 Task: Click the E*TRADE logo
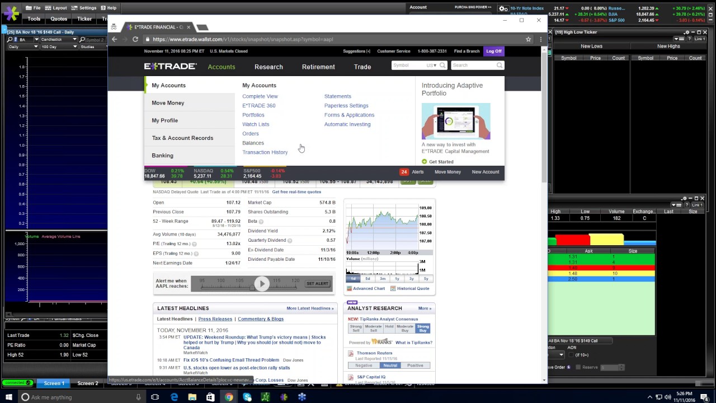click(171, 66)
